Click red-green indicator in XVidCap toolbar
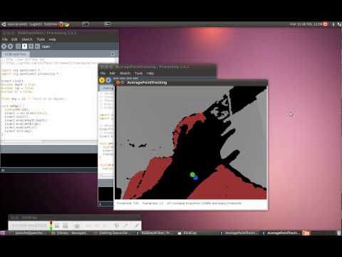The image size is (342, 257). [51, 226]
